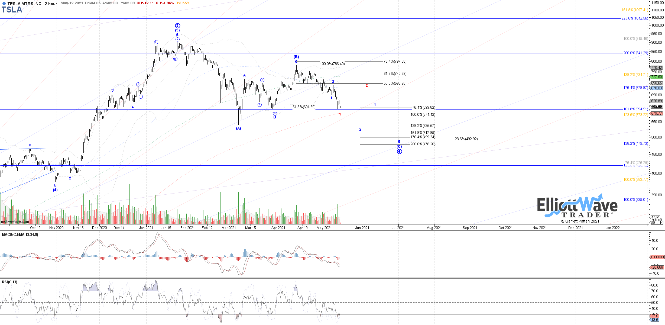665x325 pixels.
Task: Click the '161.8%(512.89)' extension label
Action: (423, 133)
